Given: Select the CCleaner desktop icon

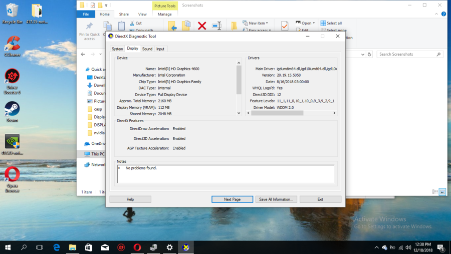Looking at the screenshot, I should pyautogui.click(x=12, y=46).
